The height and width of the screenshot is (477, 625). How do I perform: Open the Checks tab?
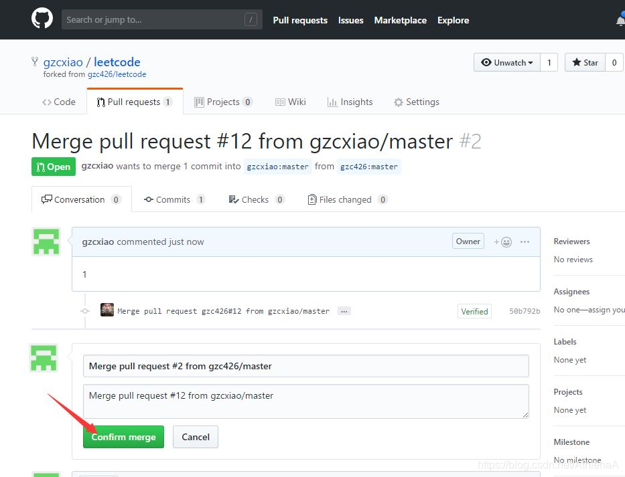point(257,199)
